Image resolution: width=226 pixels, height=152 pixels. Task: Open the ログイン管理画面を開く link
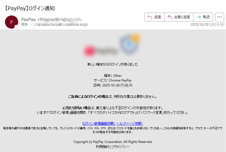99,123
